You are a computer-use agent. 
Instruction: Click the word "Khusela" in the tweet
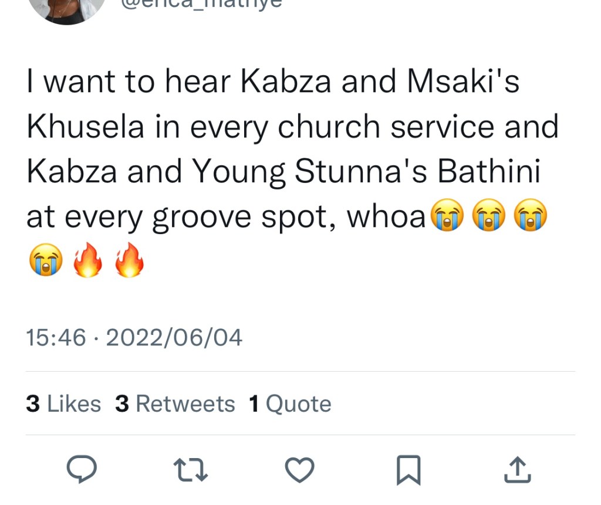pos(86,128)
